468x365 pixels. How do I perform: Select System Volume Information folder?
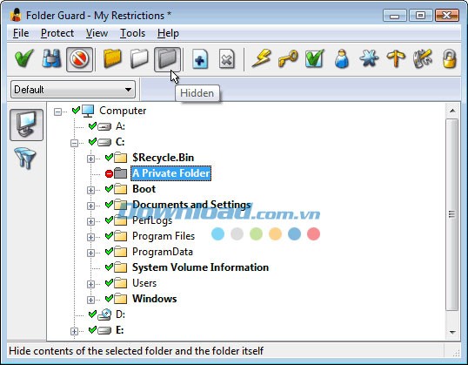[x=200, y=267]
